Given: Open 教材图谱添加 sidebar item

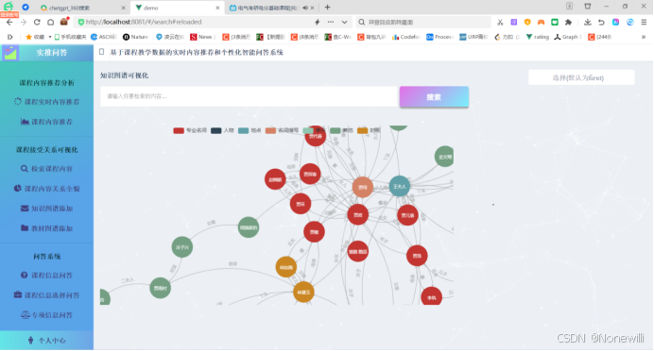Looking at the screenshot, I should 46,228.
